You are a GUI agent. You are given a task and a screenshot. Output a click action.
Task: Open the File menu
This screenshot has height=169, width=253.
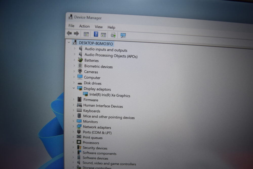click(x=71, y=26)
